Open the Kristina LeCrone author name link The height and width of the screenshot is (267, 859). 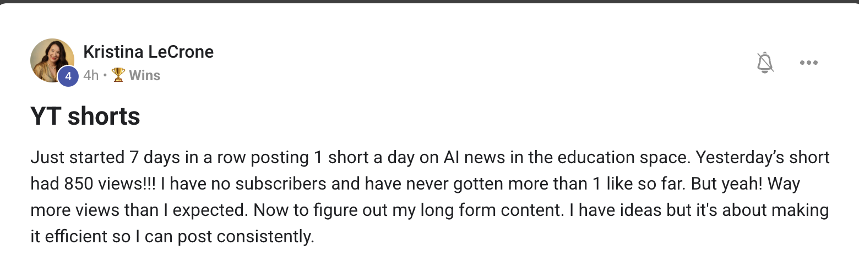pos(148,52)
